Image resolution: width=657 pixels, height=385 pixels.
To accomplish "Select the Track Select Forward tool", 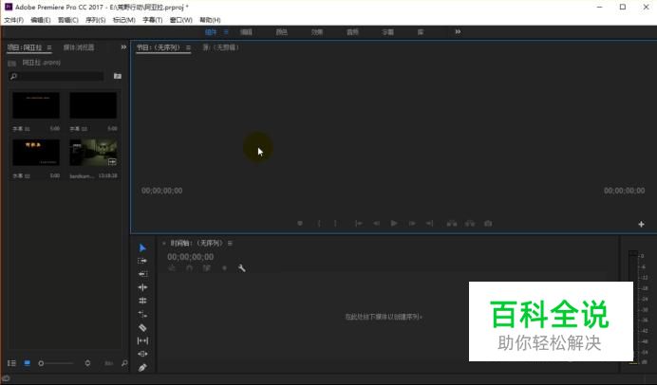I will coord(142,261).
